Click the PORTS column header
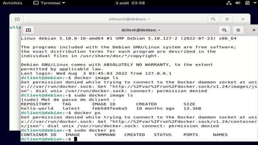 click(x=191, y=135)
